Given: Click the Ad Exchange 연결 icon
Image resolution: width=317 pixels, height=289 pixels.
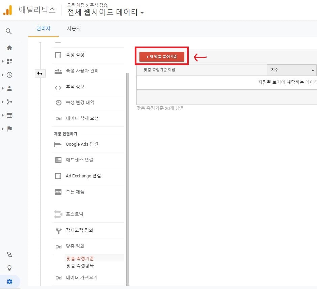Looking at the screenshot, I should coord(58,176).
